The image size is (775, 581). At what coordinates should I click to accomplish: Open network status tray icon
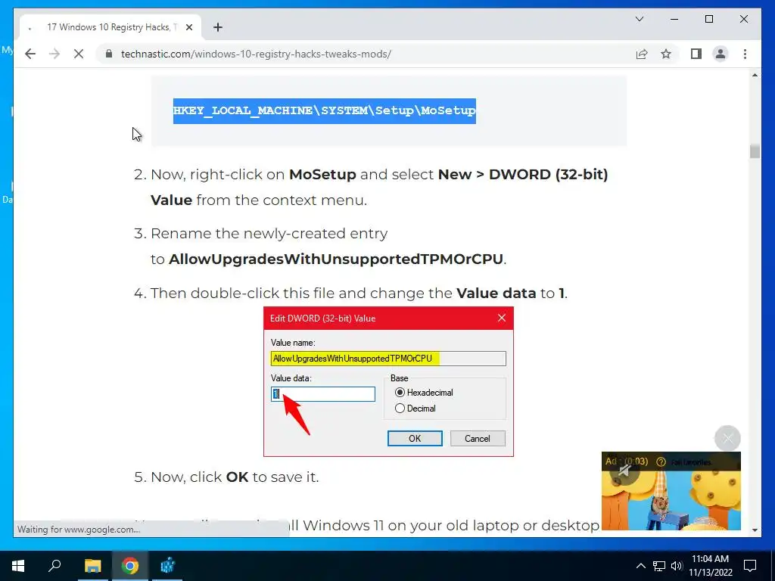659,566
